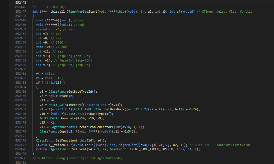Click GameEvent::EVENT_GAME_TIMER_EXPIRED constant

(x=142, y=149)
